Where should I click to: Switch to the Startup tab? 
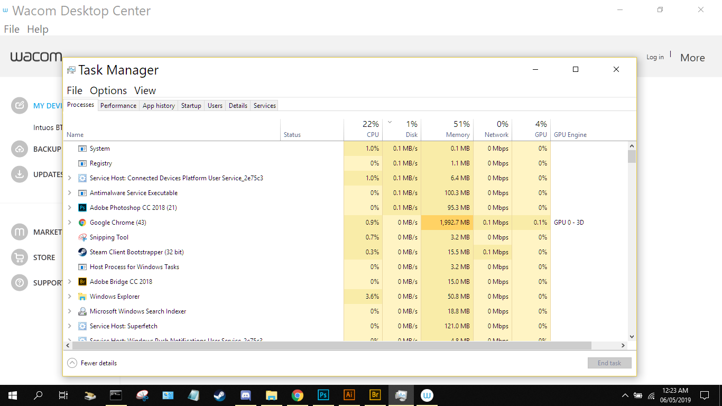(191, 106)
